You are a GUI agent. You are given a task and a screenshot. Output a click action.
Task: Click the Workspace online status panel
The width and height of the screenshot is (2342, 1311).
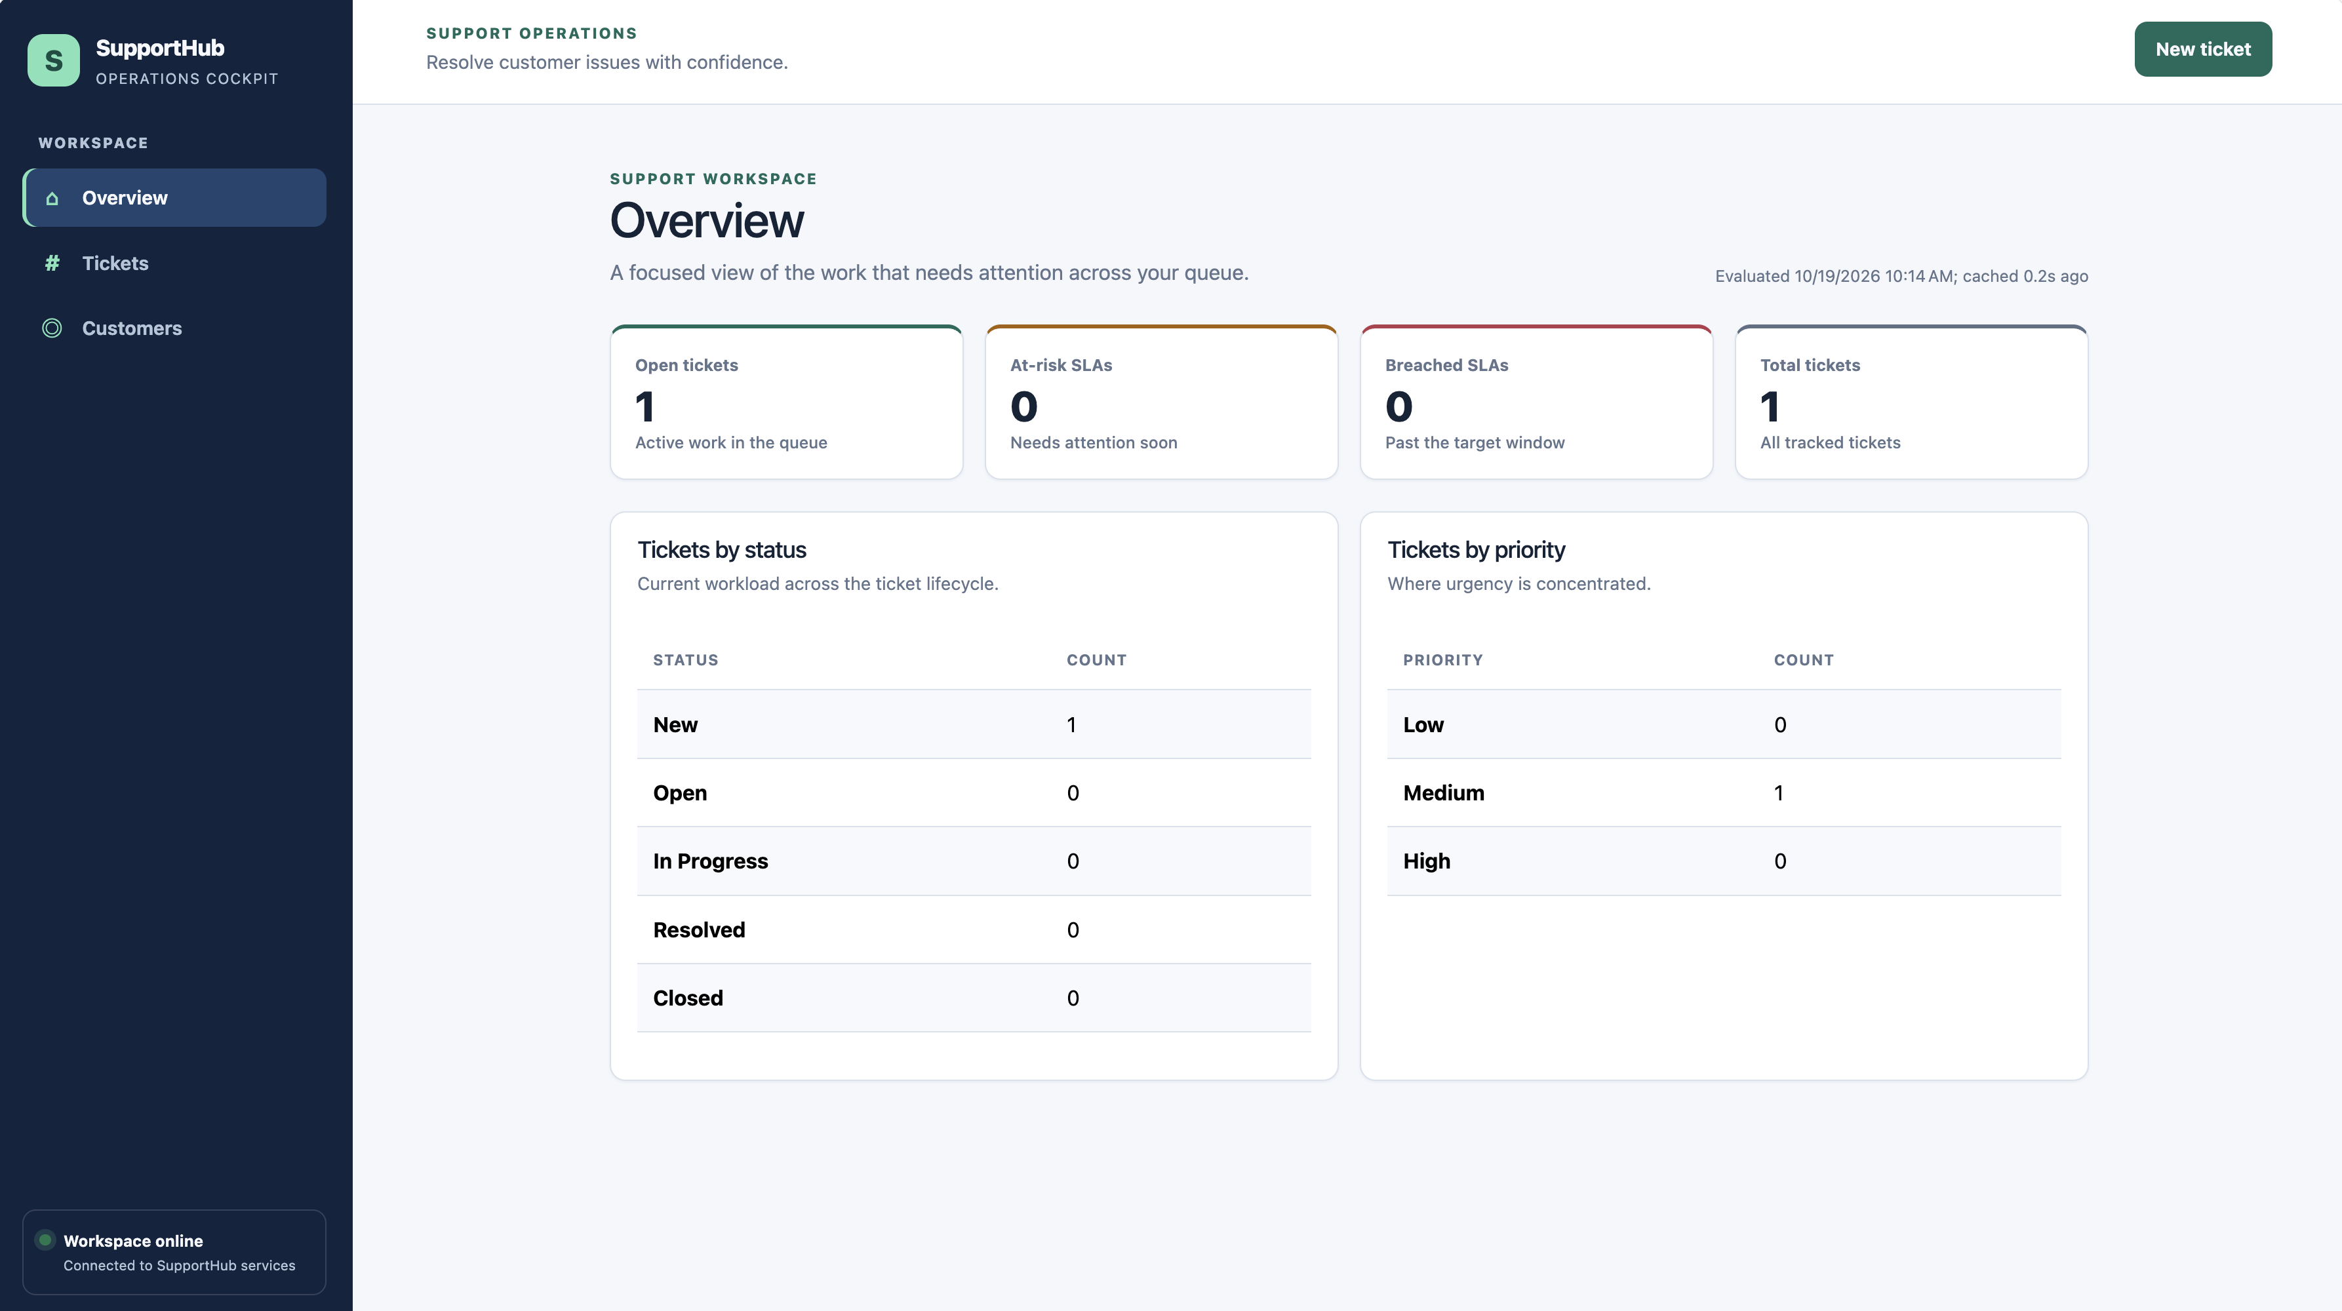pos(174,1252)
